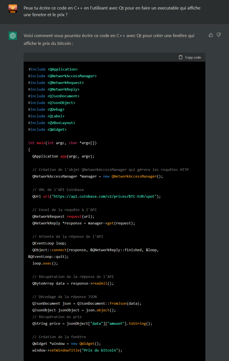Click the #include <QNetworkAccessManager> line

[62, 76]
